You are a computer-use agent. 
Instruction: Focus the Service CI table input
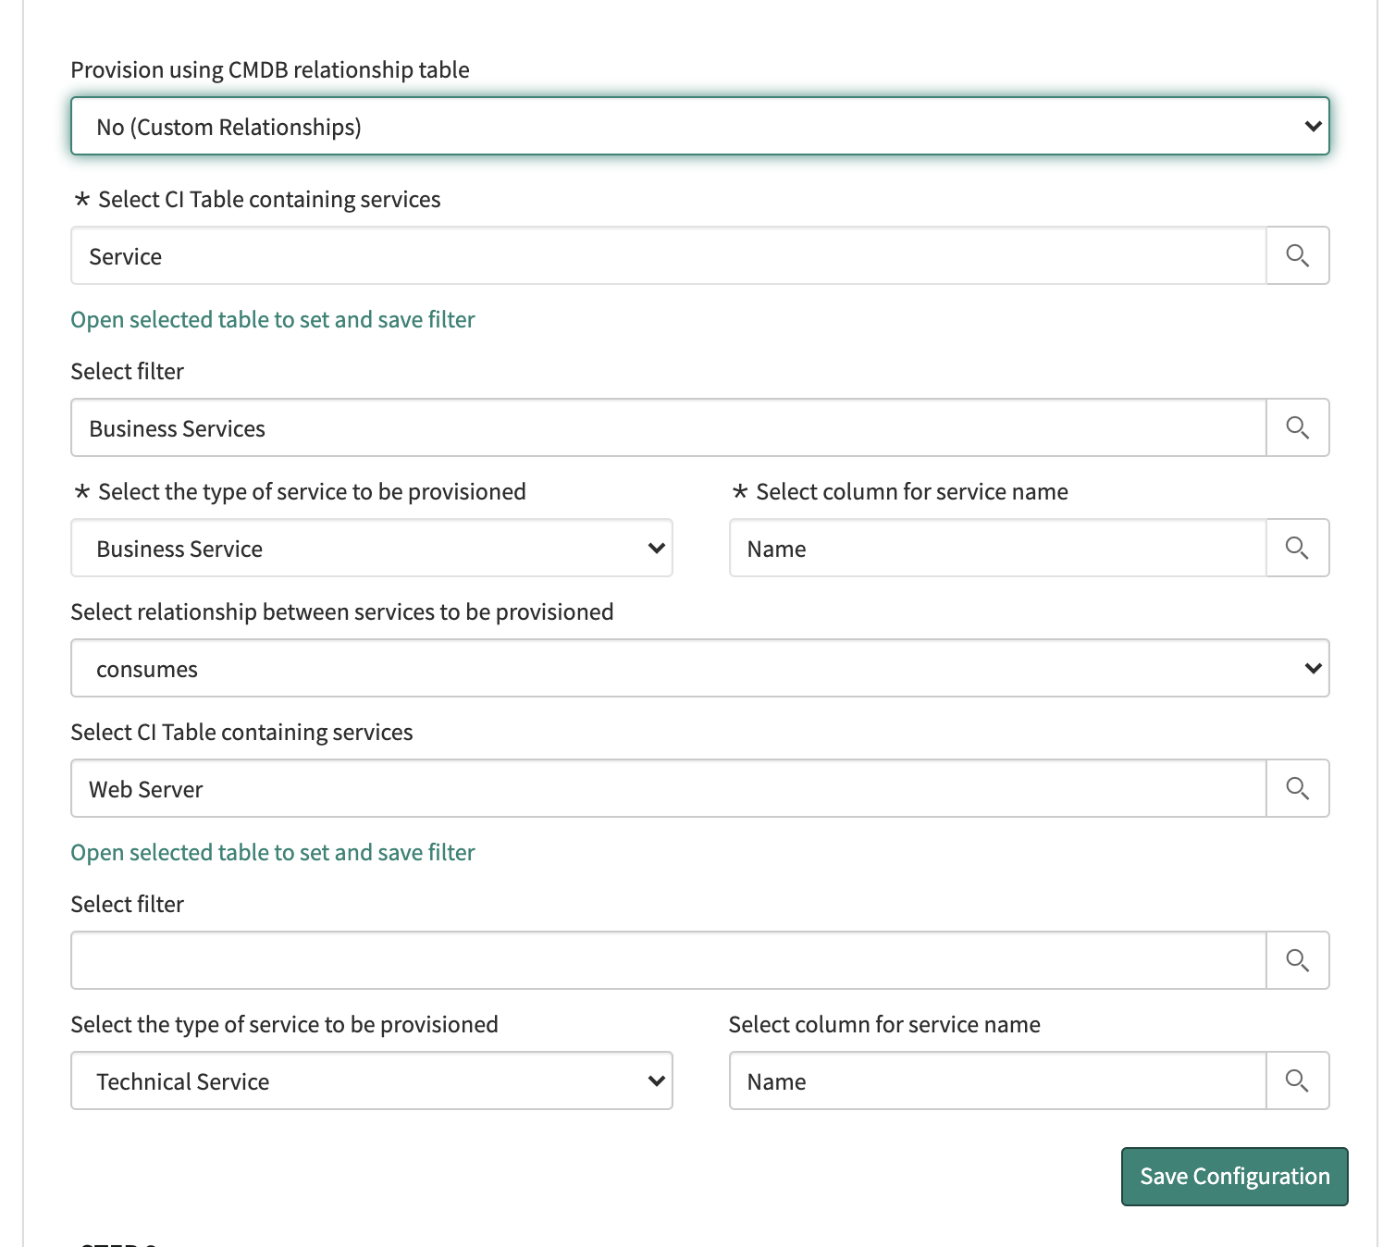click(669, 255)
